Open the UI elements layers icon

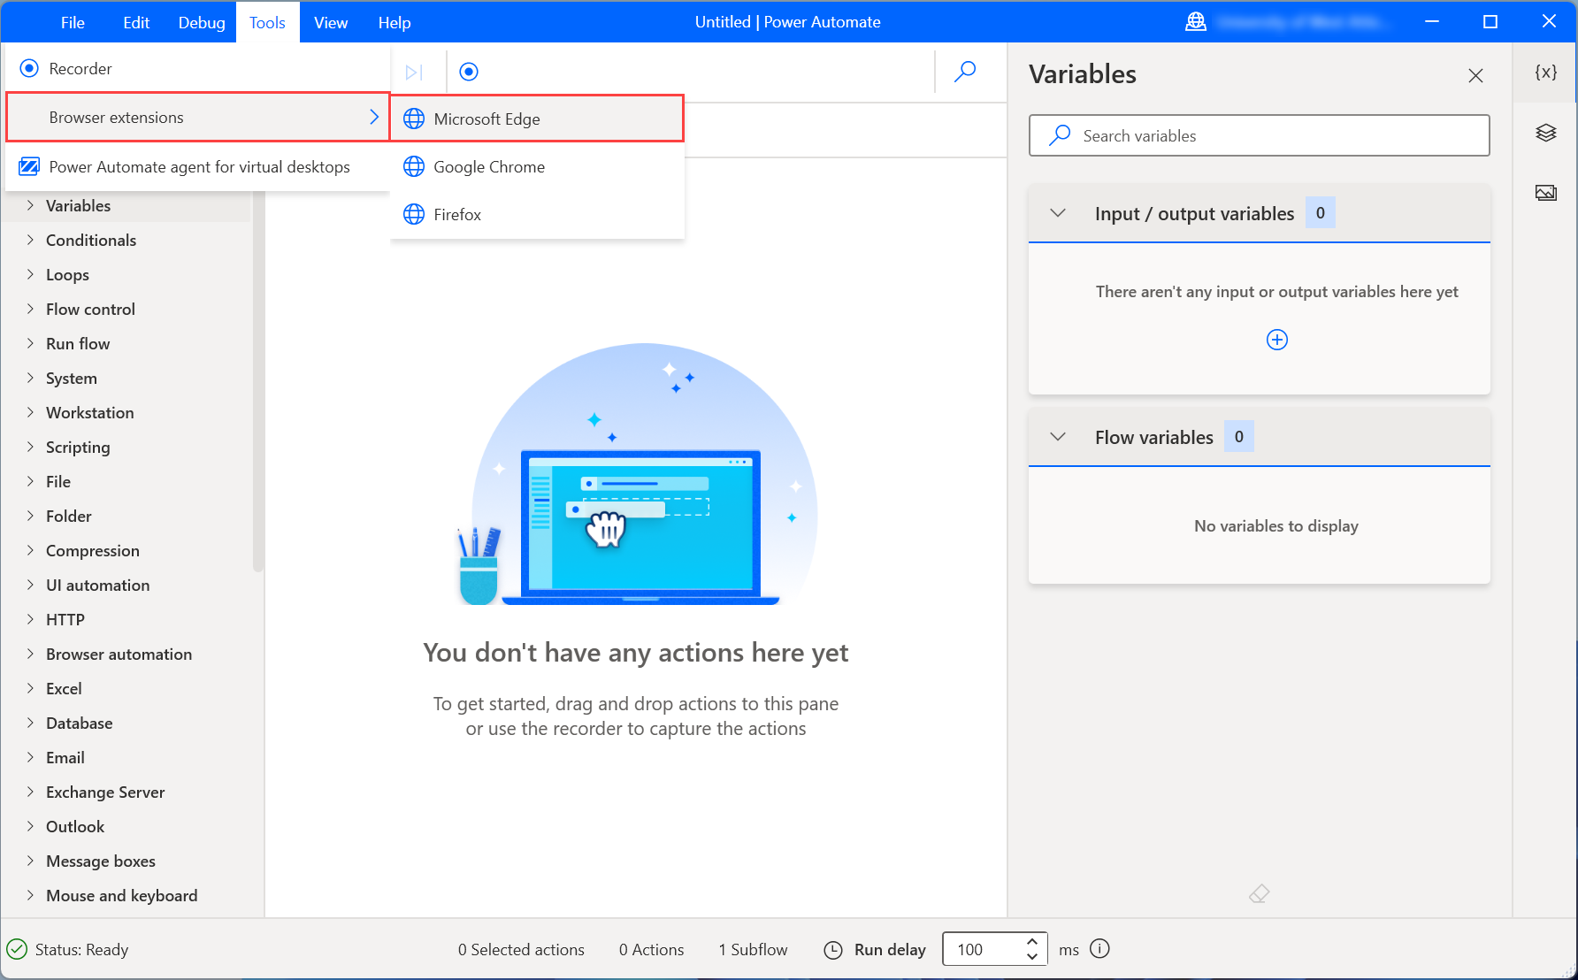pos(1545,133)
